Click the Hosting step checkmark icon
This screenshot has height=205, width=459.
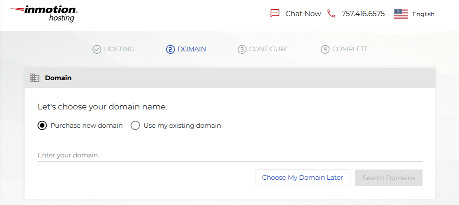(97, 49)
